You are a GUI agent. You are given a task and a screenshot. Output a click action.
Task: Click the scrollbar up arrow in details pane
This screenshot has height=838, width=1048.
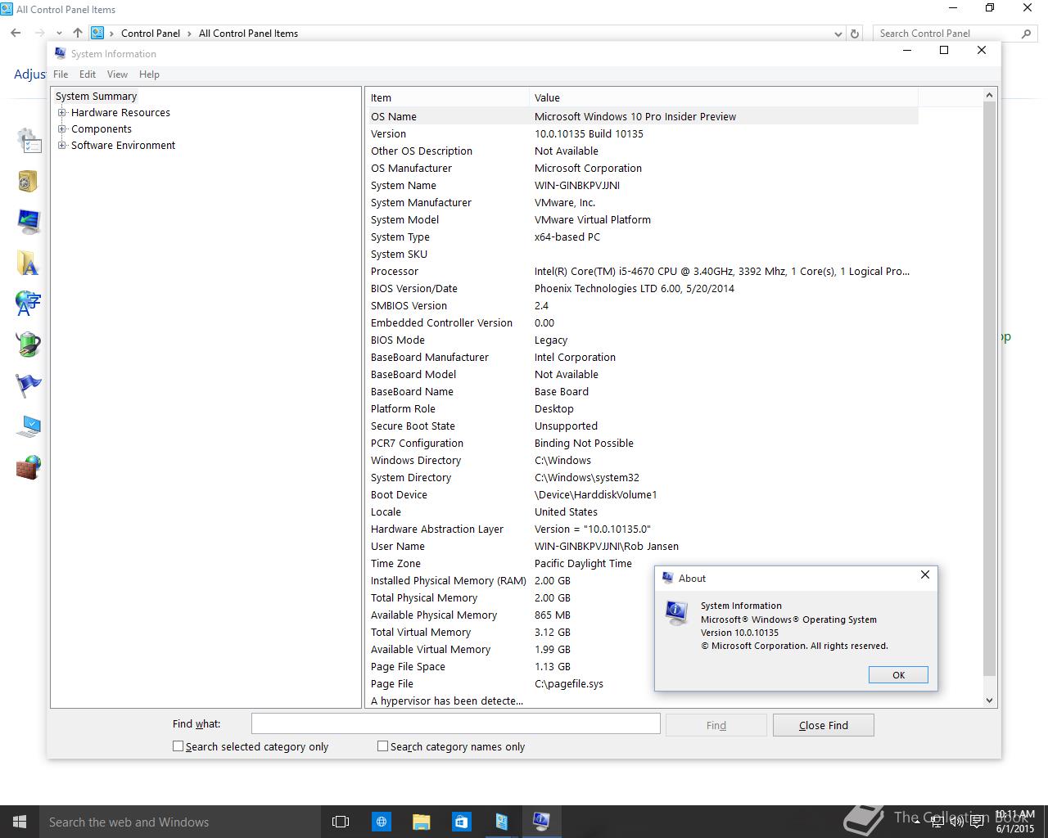click(989, 94)
